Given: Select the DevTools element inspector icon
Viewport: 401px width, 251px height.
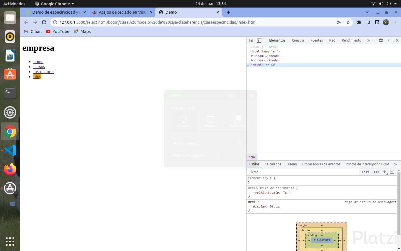Looking at the screenshot, I should (x=251, y=40).
